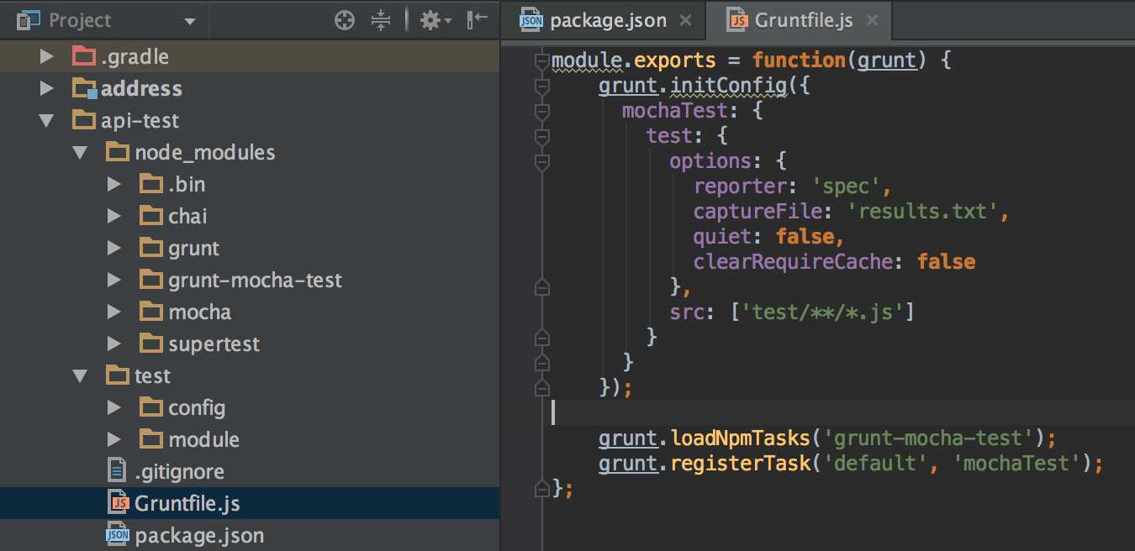
Task: Click the clearRequireCache property
Action: 794,262
